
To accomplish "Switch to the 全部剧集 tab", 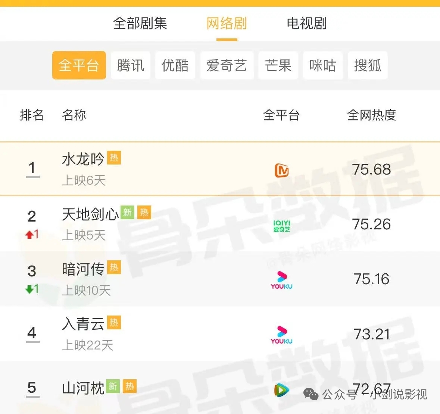I will point(140,23).
